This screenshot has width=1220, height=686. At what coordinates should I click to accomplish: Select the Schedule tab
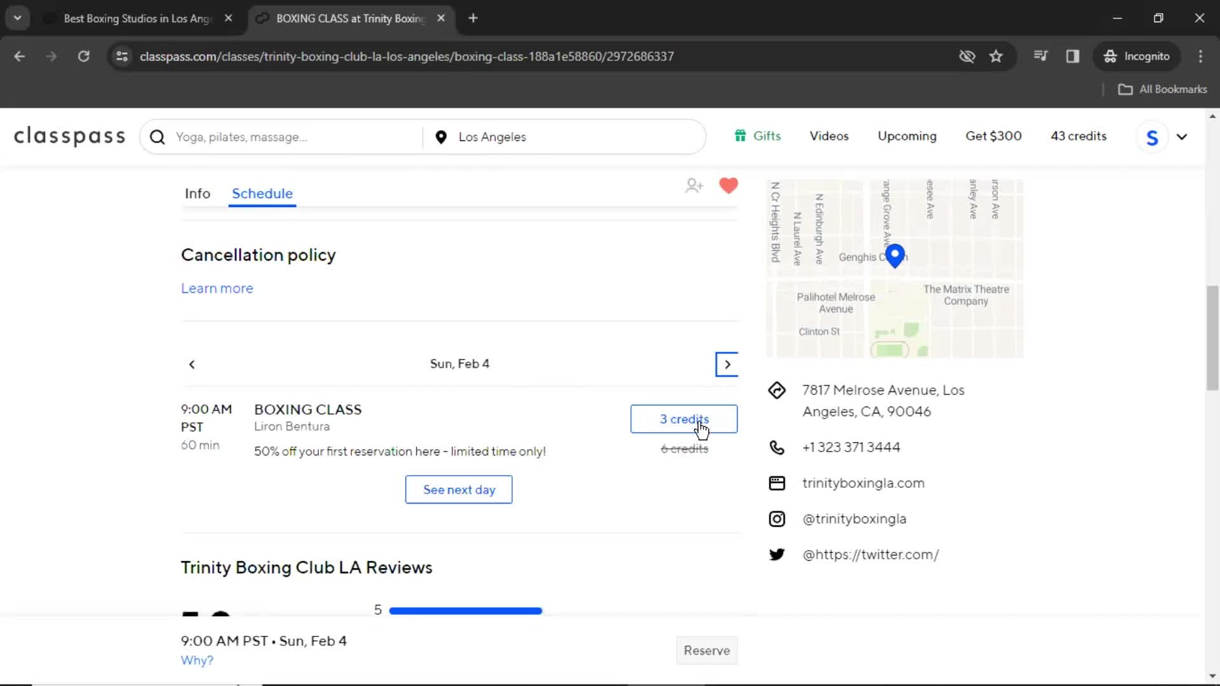[262, 194]
